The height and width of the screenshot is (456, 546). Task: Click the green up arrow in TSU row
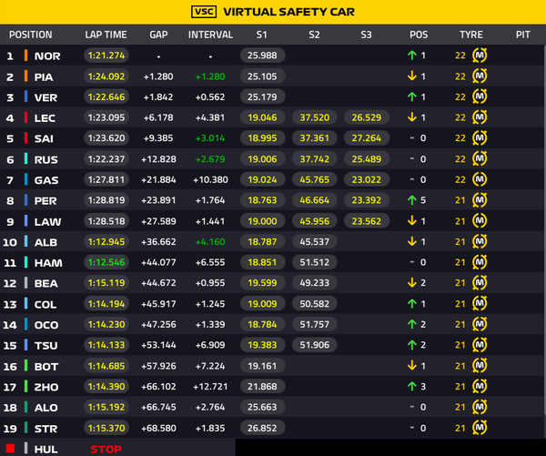click(x=412, y=345)
